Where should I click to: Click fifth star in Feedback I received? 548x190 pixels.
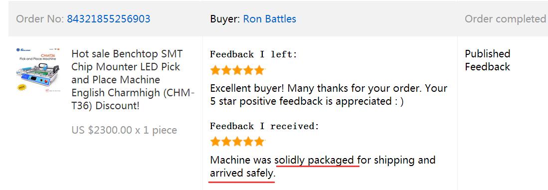(x=259, y=142)
